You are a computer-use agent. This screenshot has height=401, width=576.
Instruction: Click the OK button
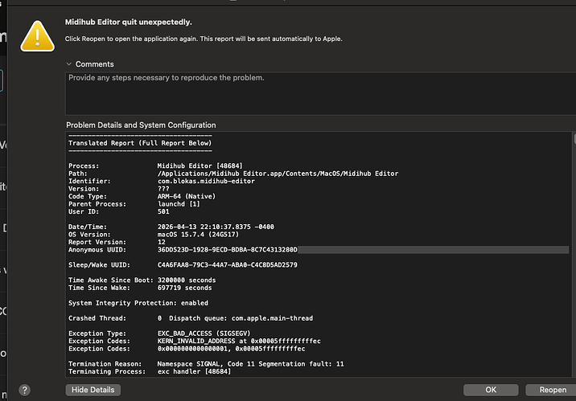coord(491,390)
